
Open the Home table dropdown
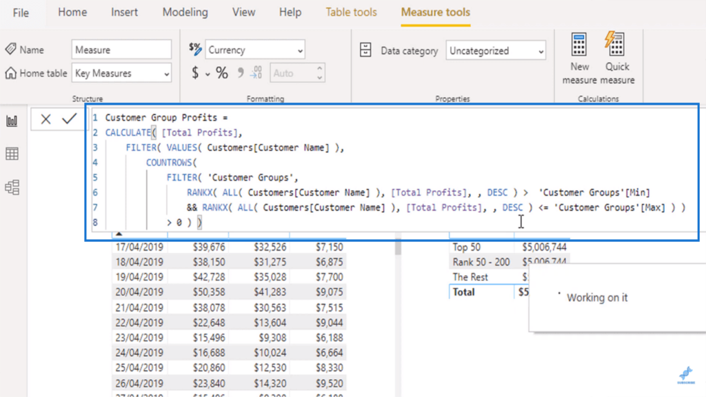pyautogui.click(x=121, y=73)
